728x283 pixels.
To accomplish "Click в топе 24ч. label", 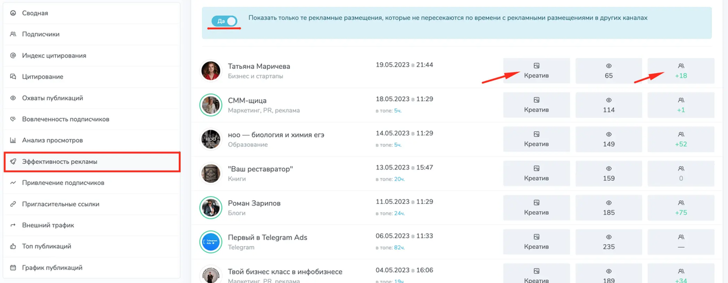I will [x=390, y=213].
